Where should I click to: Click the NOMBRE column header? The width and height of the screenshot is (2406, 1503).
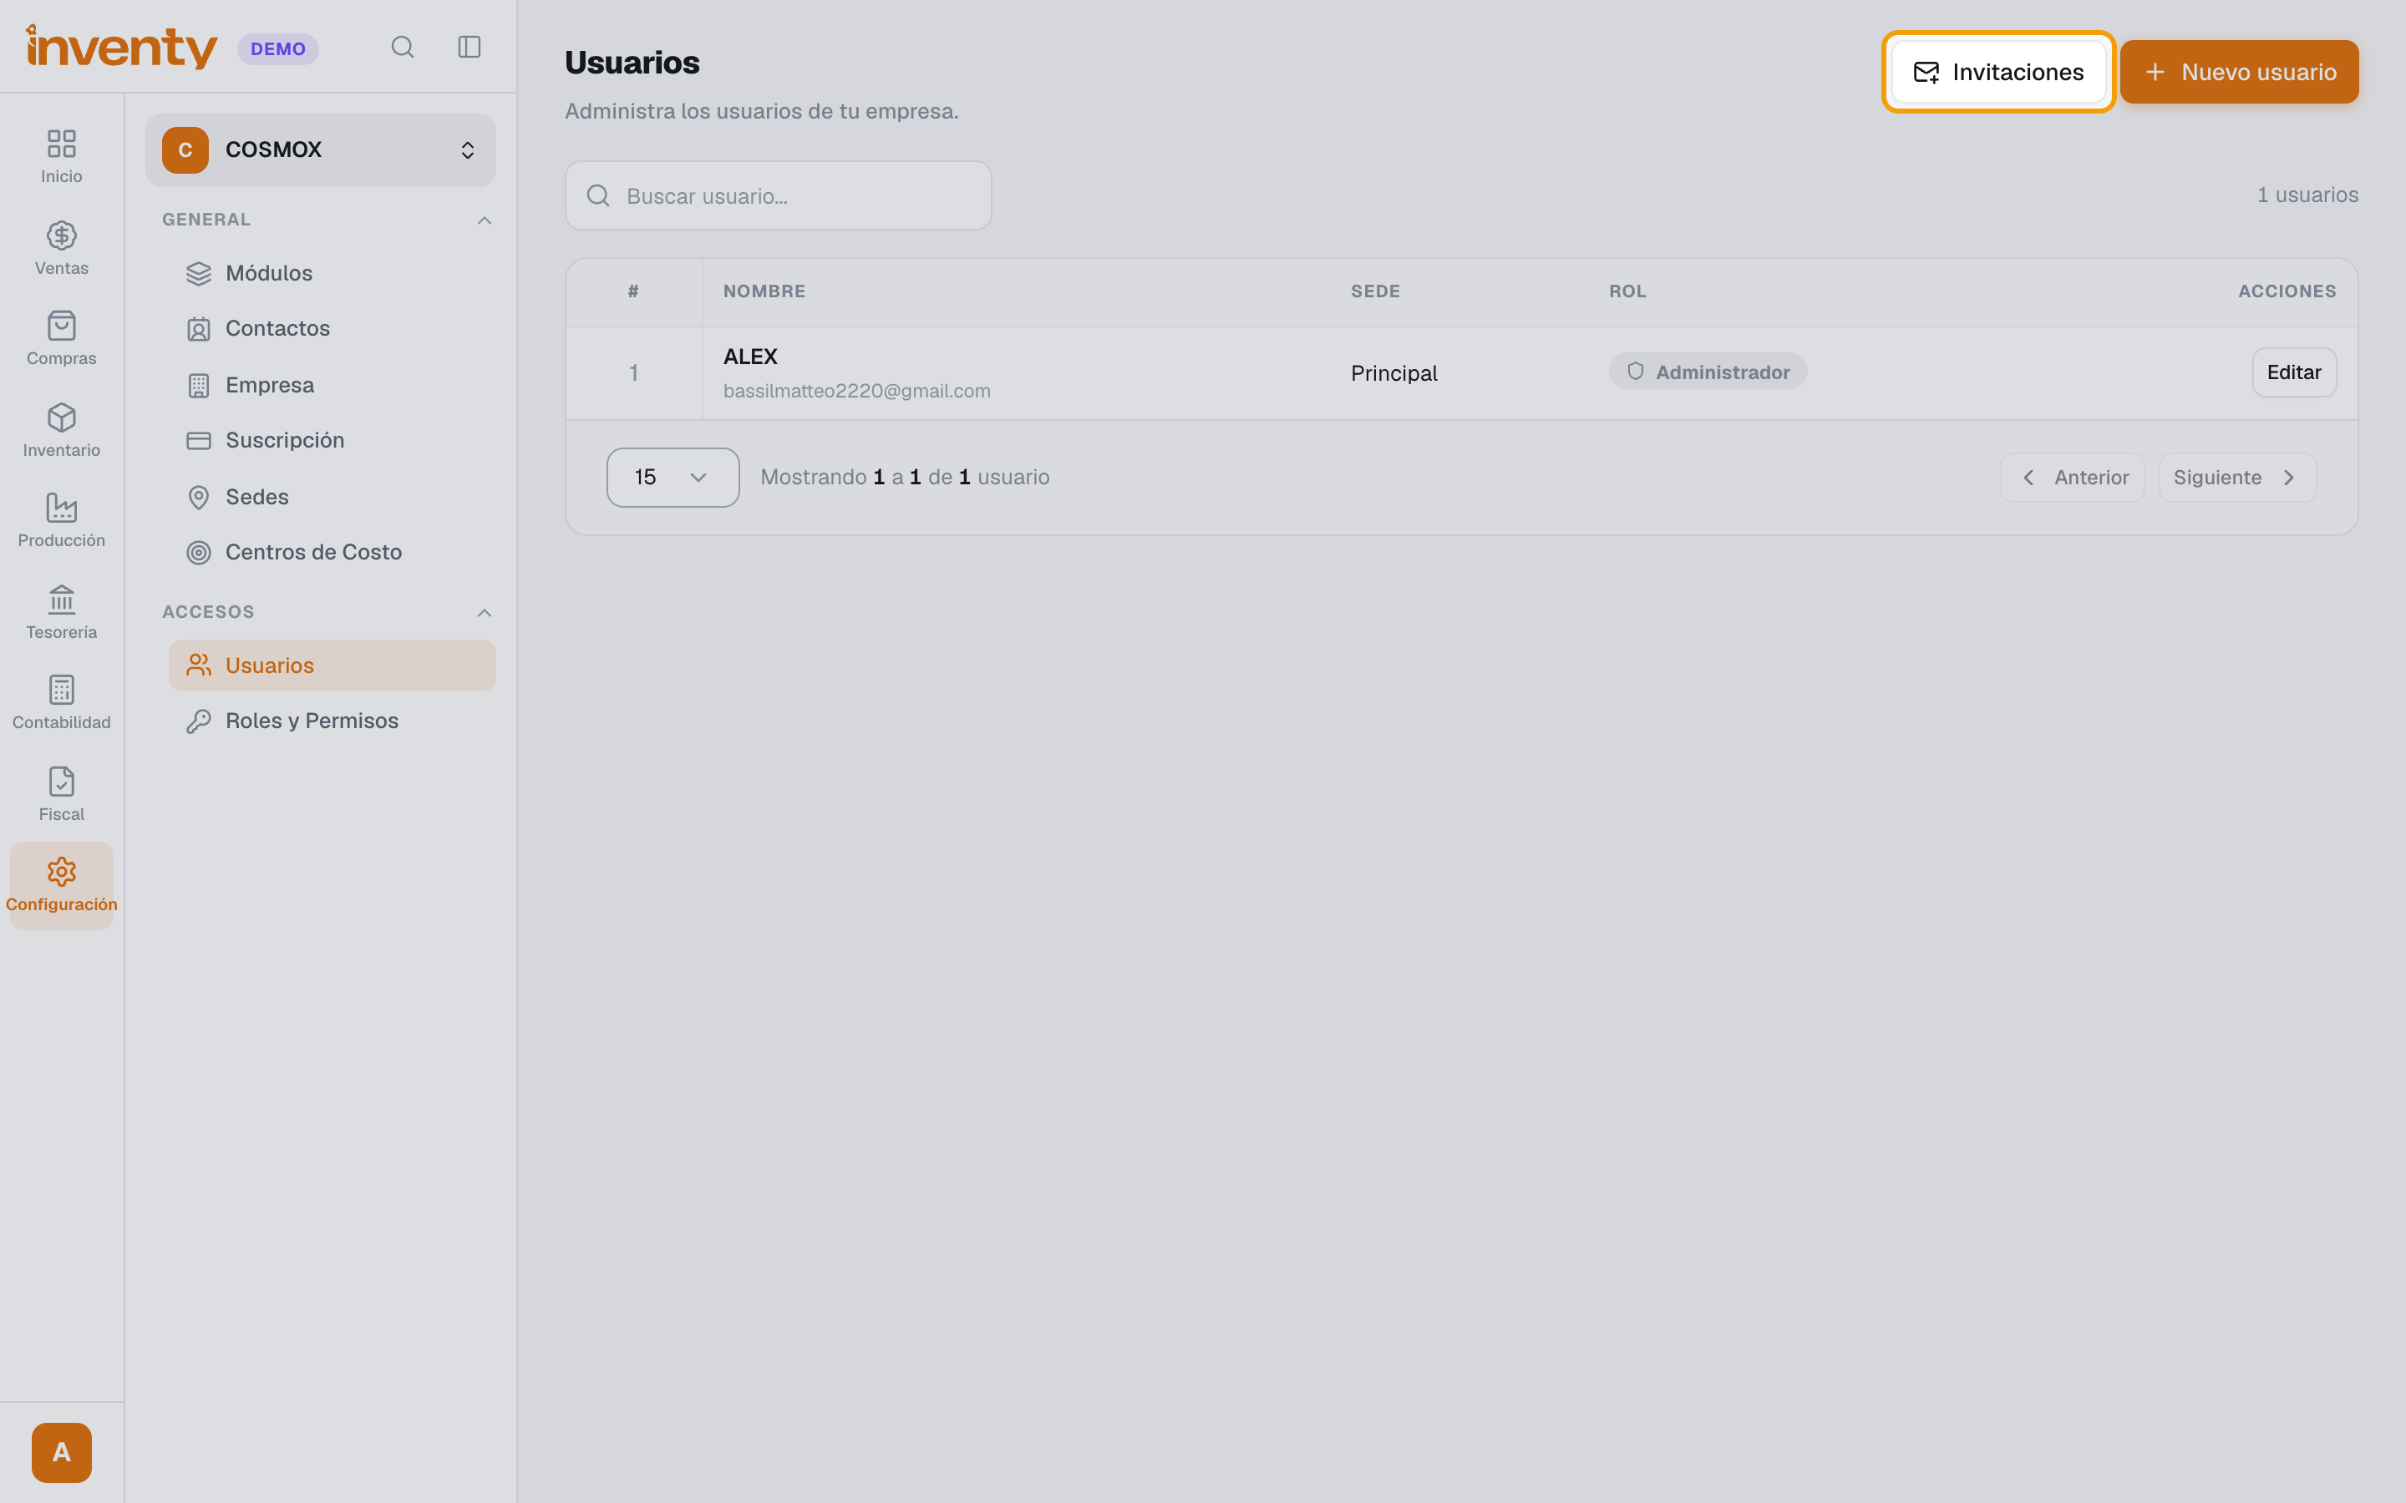coord(764,291)
